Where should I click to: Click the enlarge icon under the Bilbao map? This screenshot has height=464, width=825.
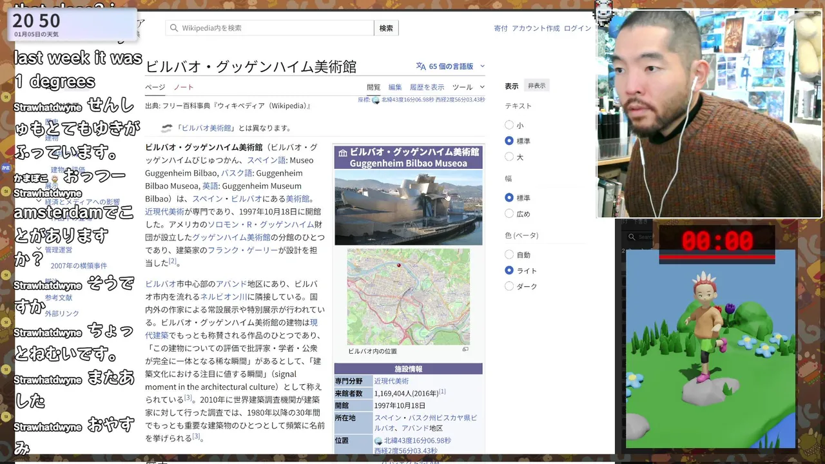click(465, 349)
